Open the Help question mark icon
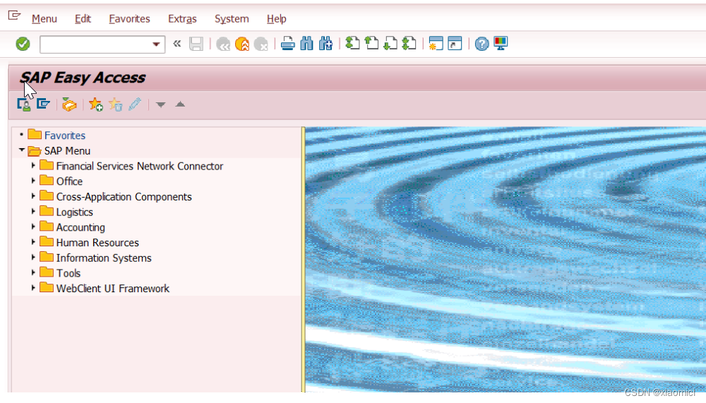The width and height of the screenshot is (706, 403). click(481, 44)
